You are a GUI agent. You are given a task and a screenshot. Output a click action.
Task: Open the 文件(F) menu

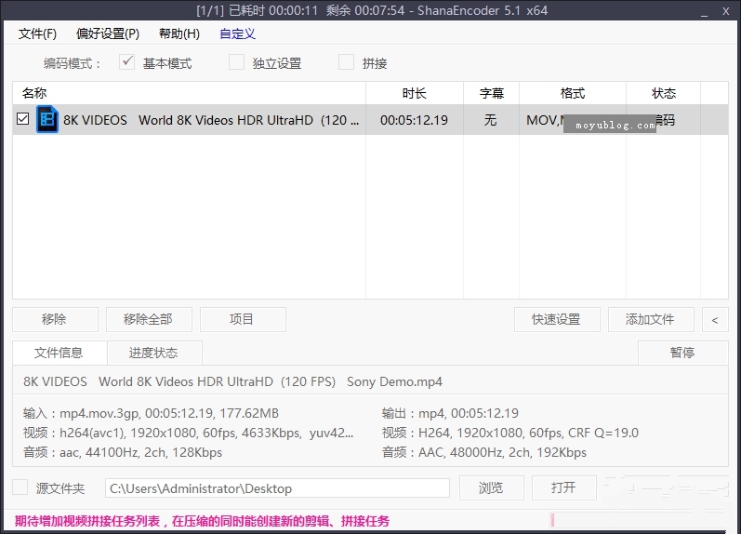(x=37, y=34)
